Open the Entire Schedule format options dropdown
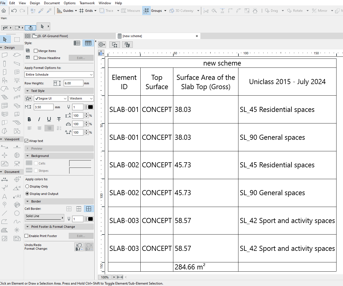 tap(59, 75)
